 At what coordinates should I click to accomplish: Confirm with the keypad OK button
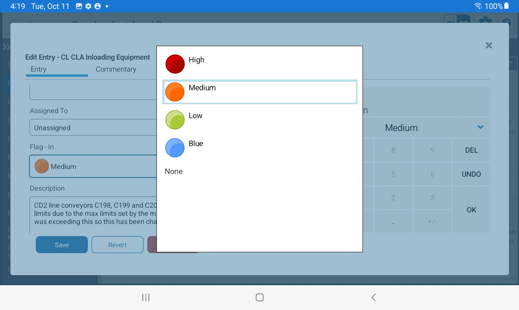471,210
